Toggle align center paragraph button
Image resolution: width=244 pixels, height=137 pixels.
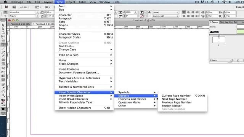coord(188,12)
